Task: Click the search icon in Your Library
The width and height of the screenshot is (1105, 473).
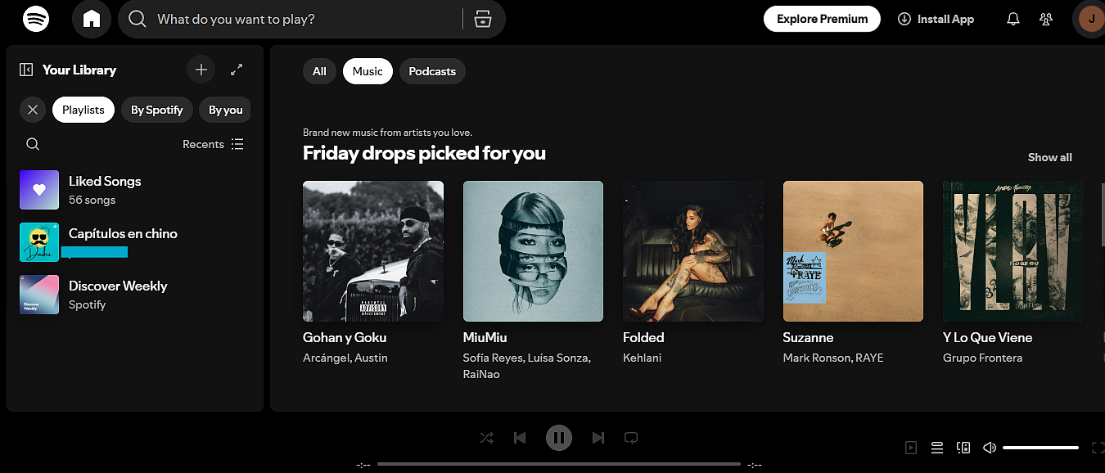Action: 32,143
